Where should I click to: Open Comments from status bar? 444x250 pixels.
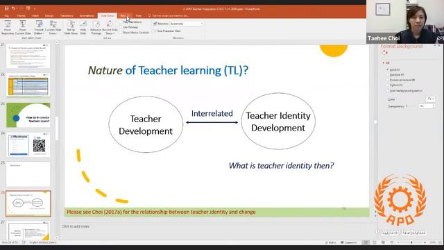349,242
